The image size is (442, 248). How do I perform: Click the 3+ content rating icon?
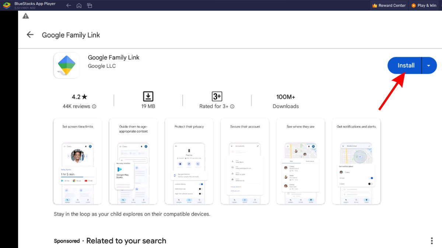pos(217,97)
